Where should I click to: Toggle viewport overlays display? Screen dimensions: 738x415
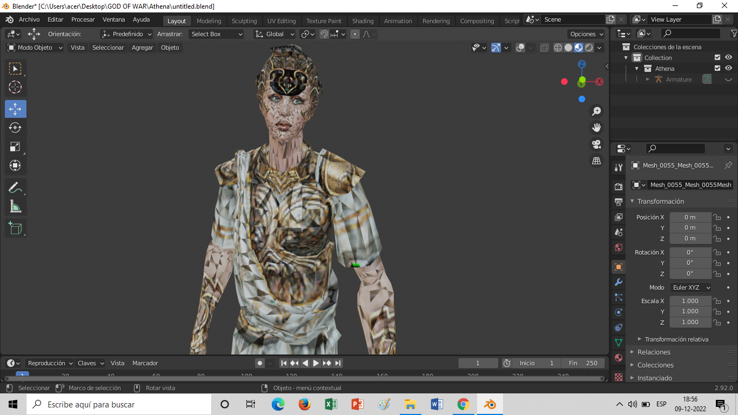point(520,48)
